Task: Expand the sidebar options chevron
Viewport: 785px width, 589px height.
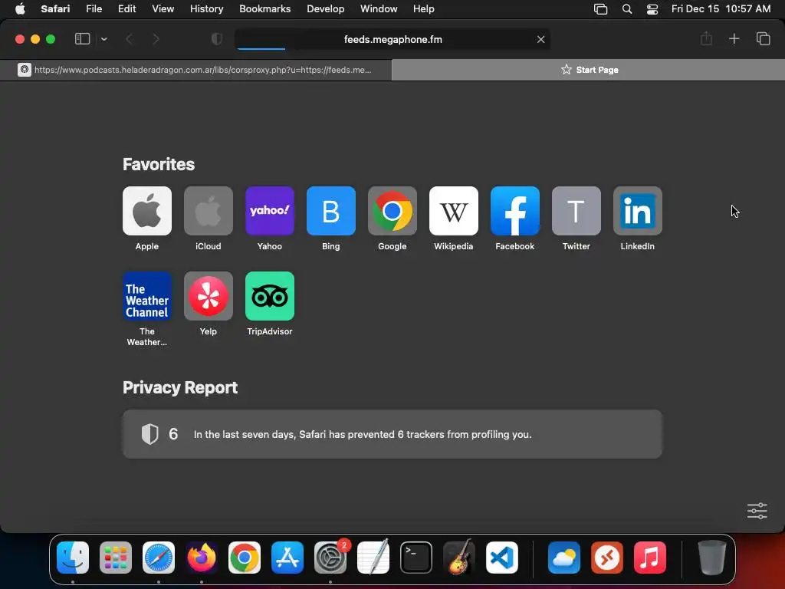Action: pyautogui.click(x=103, y=39)
